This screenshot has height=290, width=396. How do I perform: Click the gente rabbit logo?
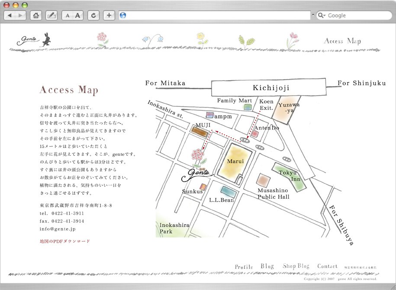pyautogui.click(x=34, y=40)
